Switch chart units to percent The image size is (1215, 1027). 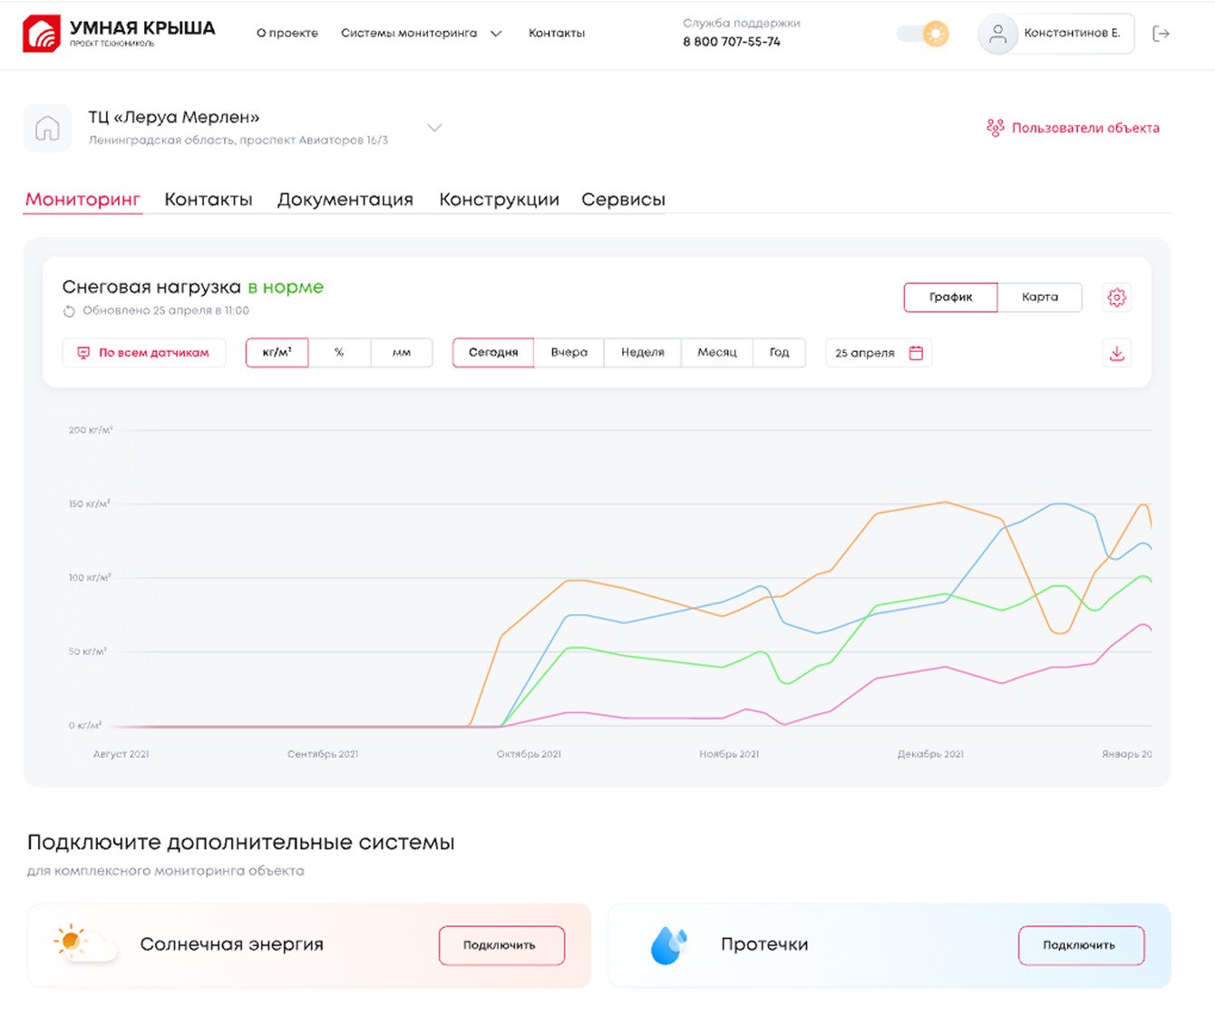(x=339, y=353)
